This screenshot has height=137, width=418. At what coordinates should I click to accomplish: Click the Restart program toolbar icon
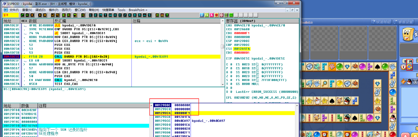click(x=22, y=15)
